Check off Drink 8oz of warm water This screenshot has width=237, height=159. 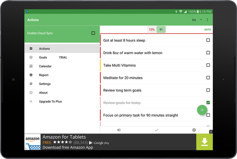coord(208,53)
